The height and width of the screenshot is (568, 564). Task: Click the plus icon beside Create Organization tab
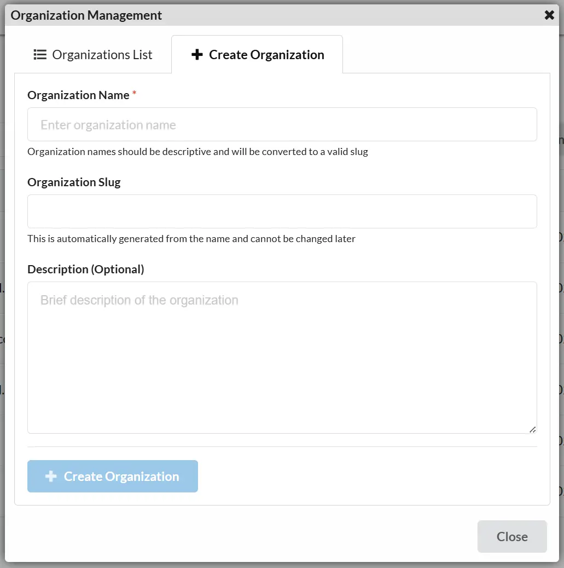[x=197, y=54]
